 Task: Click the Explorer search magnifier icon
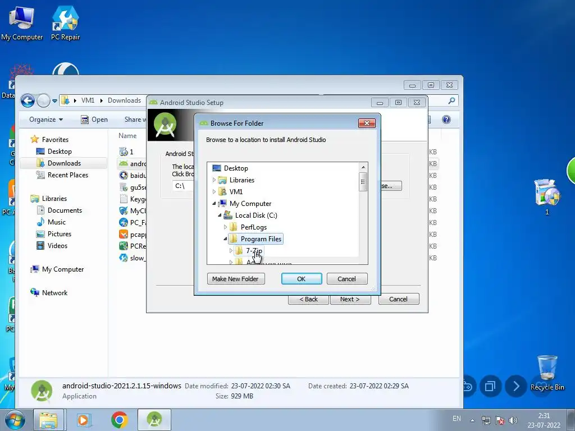[452, 100]
